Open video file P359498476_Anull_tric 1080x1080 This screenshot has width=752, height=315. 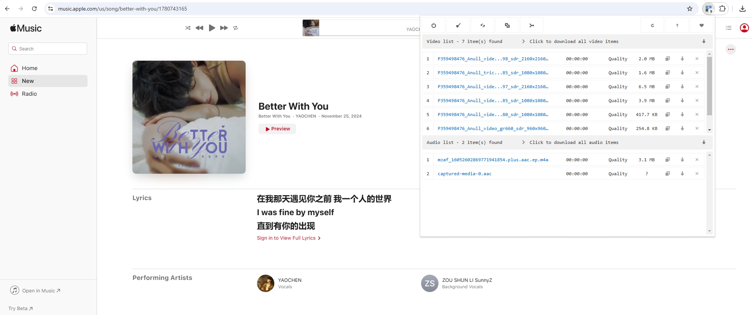493,73
